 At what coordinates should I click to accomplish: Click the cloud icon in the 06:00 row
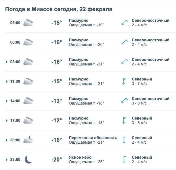pos(28,42)
